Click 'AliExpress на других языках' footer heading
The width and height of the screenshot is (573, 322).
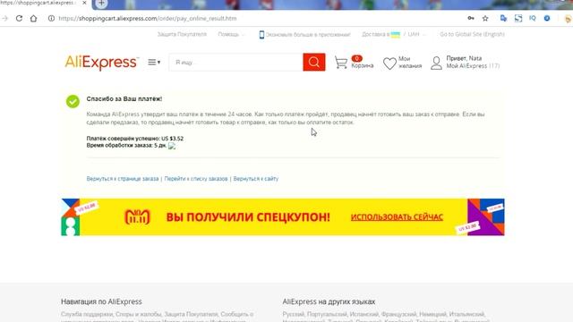(x=329, y=302)
